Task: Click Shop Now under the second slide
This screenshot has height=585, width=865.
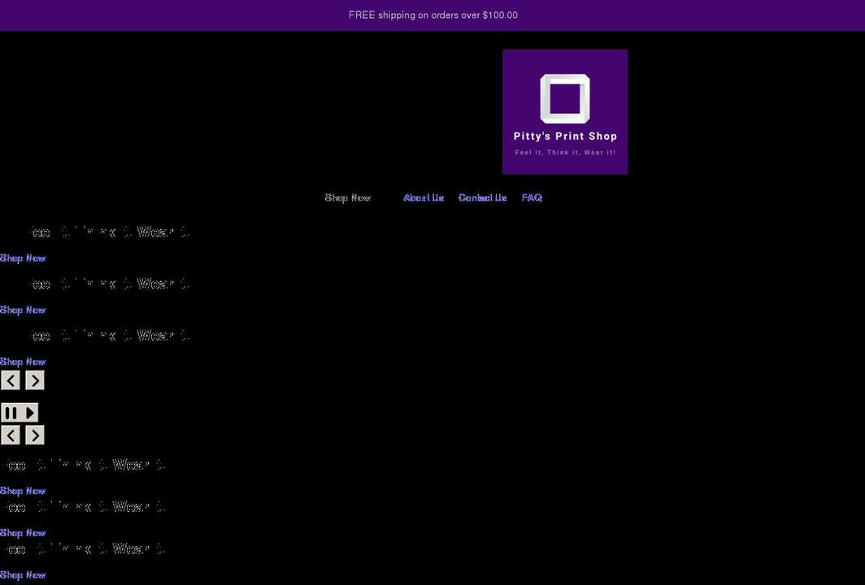Action: tap(23, 310)
